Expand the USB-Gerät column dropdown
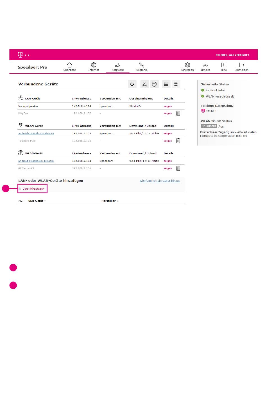 tap(37, 201)
